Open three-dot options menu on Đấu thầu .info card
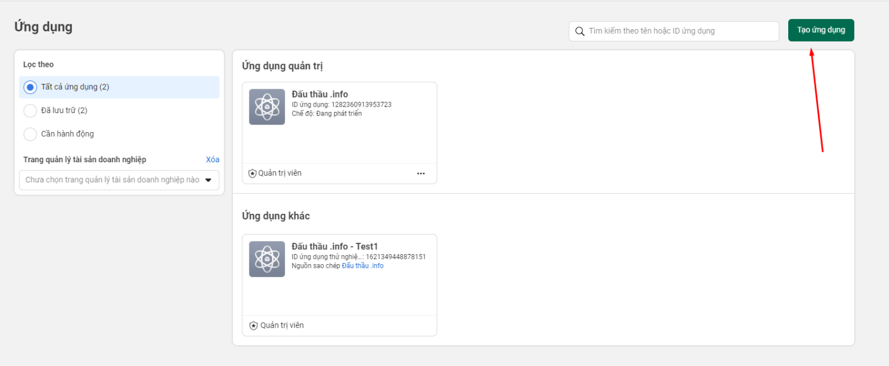The width and height of the screenshot is (889, 366). tap(421, 174)
